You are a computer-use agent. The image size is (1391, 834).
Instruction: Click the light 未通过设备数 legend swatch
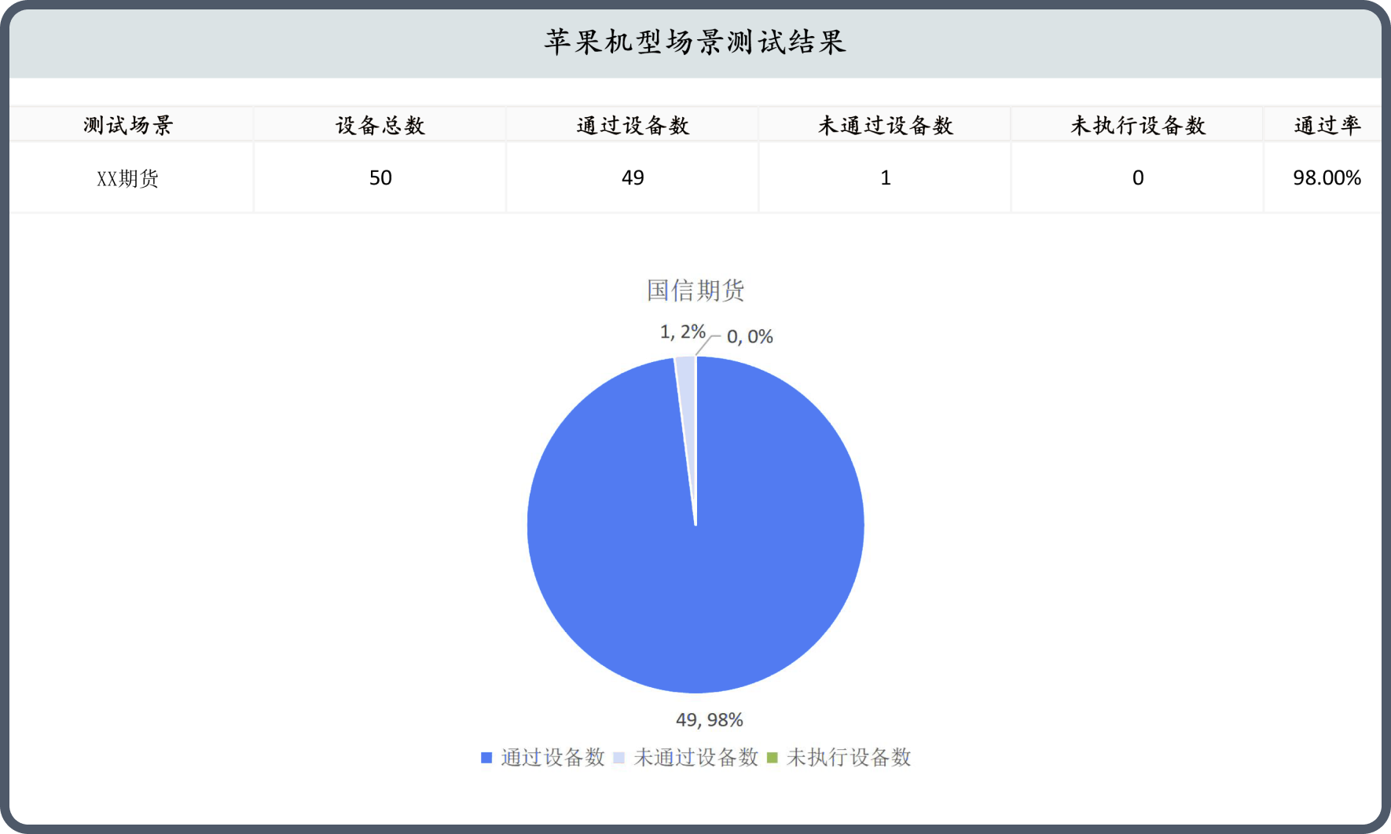pos(619,758)
